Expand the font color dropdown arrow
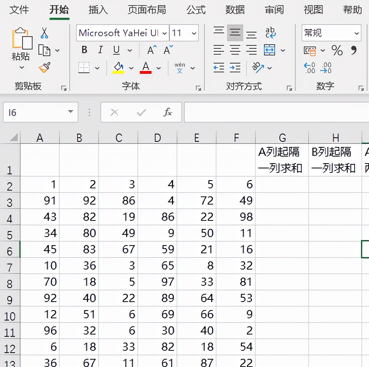This screenshot has width=369, height=367. coord(159,68)
